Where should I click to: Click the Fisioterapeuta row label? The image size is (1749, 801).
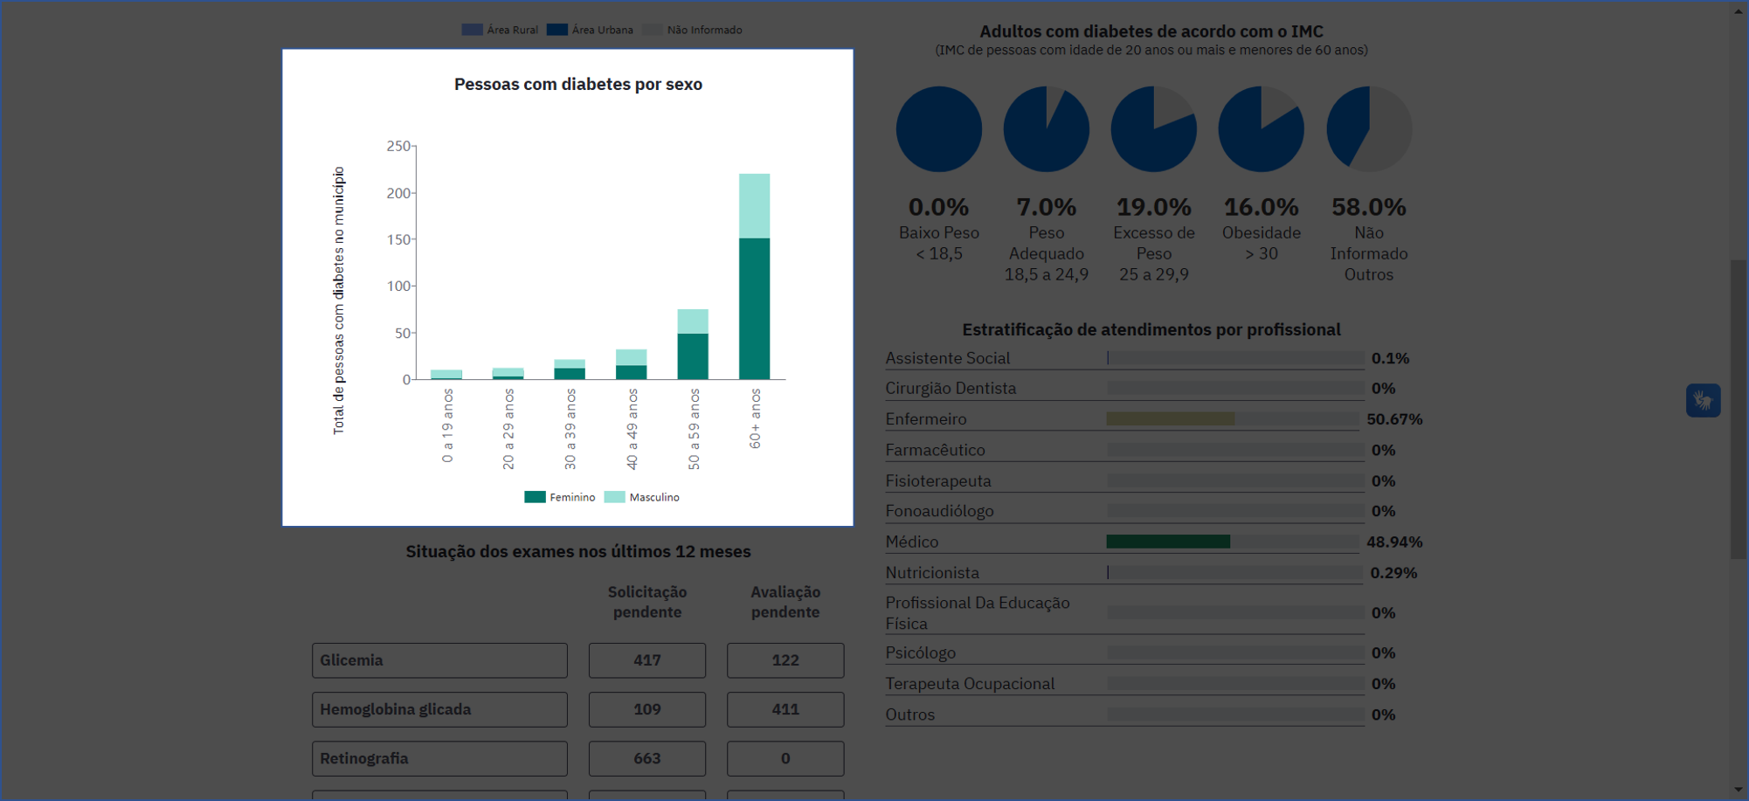point(938,480)
